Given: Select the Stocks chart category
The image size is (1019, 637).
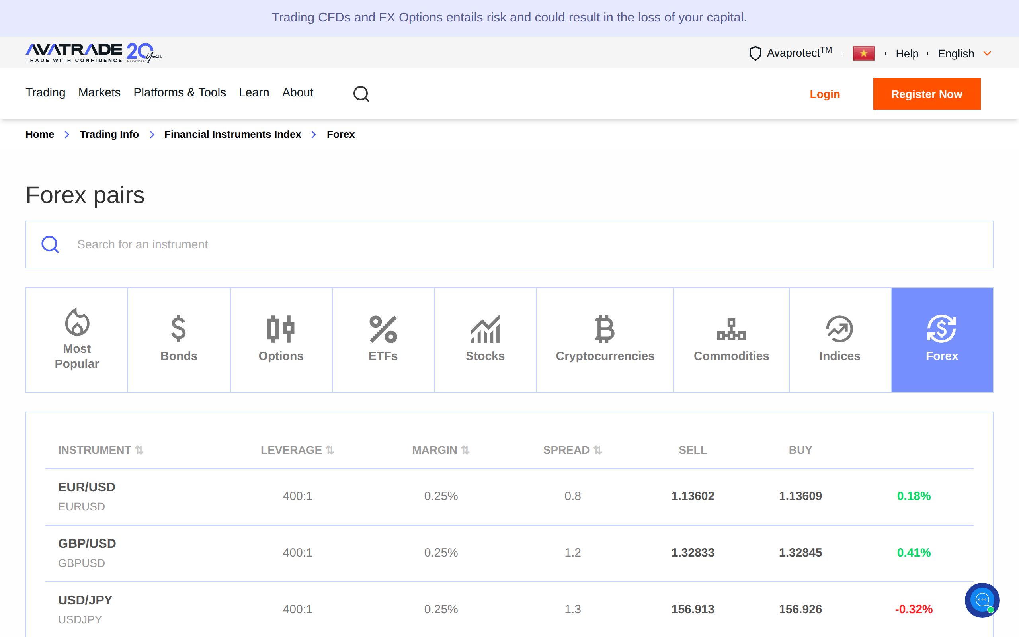Looking at the screenshot, I should 485,340.
